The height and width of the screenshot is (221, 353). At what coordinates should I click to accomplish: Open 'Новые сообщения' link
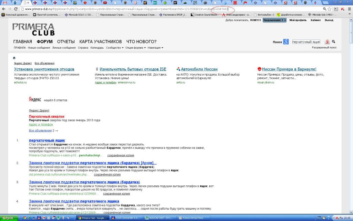click(39, 48)
